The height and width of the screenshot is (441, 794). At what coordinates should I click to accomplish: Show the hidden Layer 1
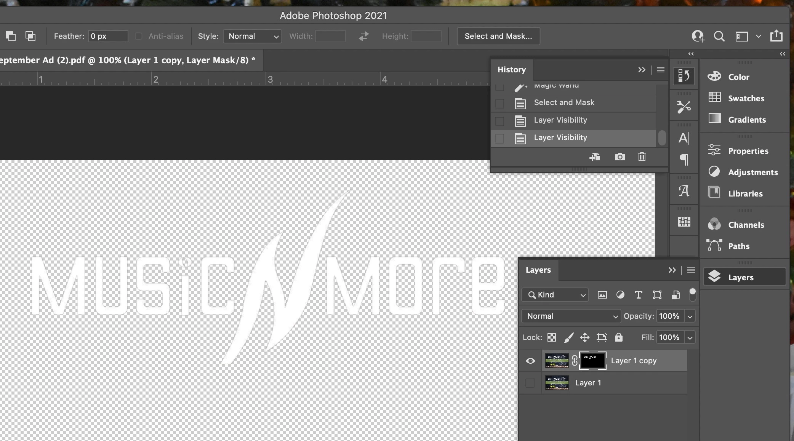click(530, 383)
